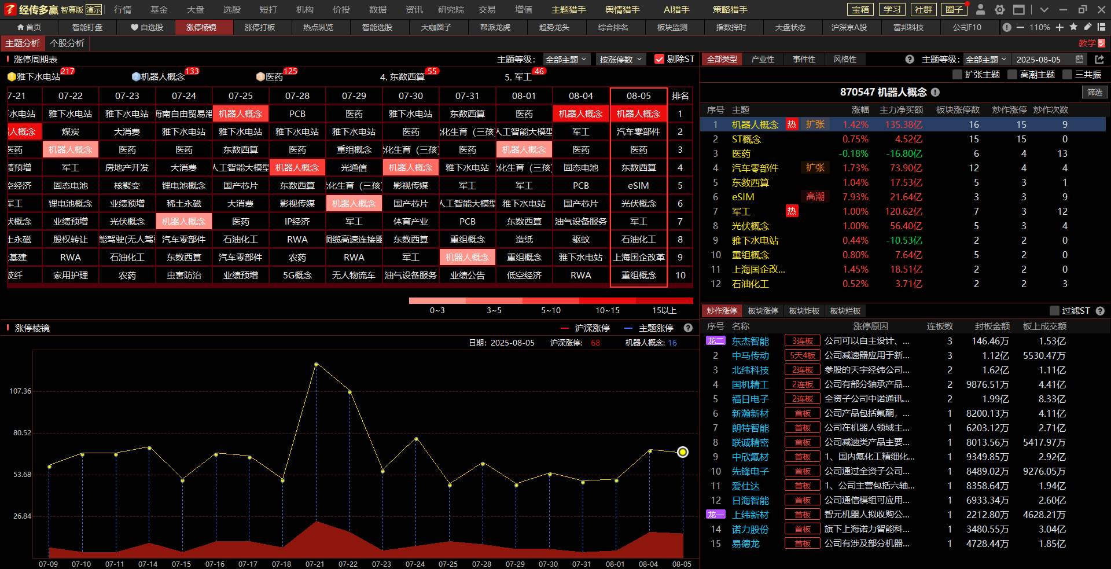Screen dimensions: 1111x569
Task: Click the plus icon to zoom in
Action: [x=1060, y=27]
